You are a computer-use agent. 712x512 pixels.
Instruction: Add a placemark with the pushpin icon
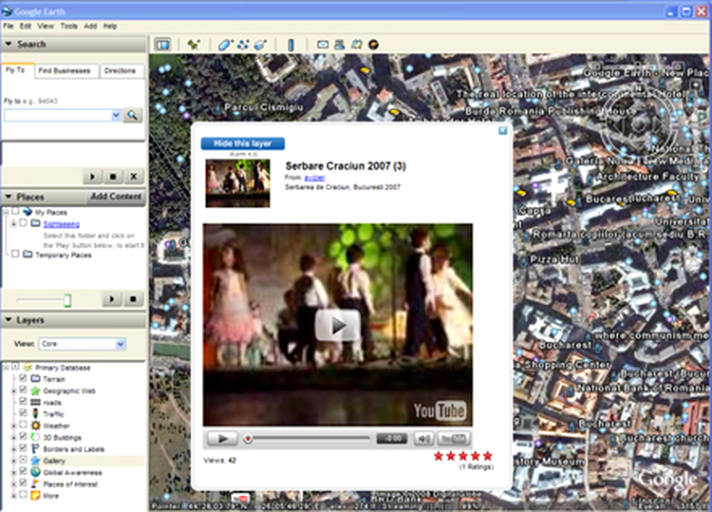[194, 45]
